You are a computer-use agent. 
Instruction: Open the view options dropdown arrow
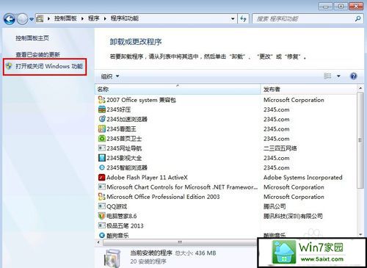(x=338, y=76)
